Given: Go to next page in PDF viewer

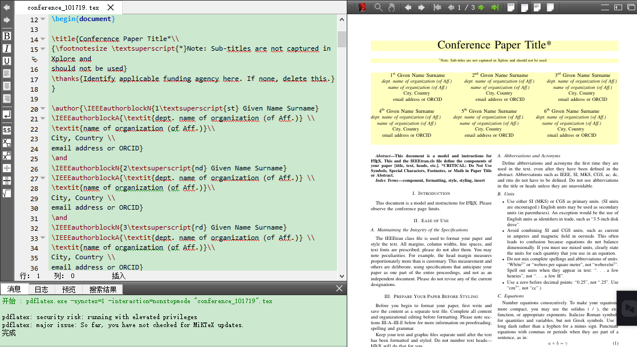Looking at the screenshot, I should coord(481,7).
